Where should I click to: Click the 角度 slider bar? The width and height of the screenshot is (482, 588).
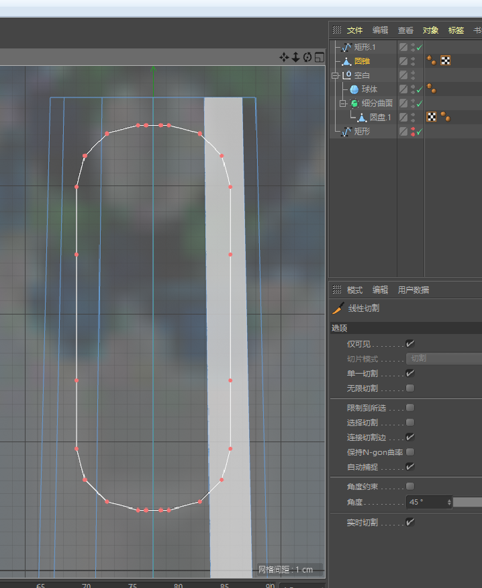pyautogui.click(x=468, y=502)
